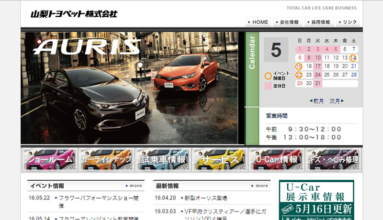
Task: Click the AURIS hero banner image
Action: (129, 88)
